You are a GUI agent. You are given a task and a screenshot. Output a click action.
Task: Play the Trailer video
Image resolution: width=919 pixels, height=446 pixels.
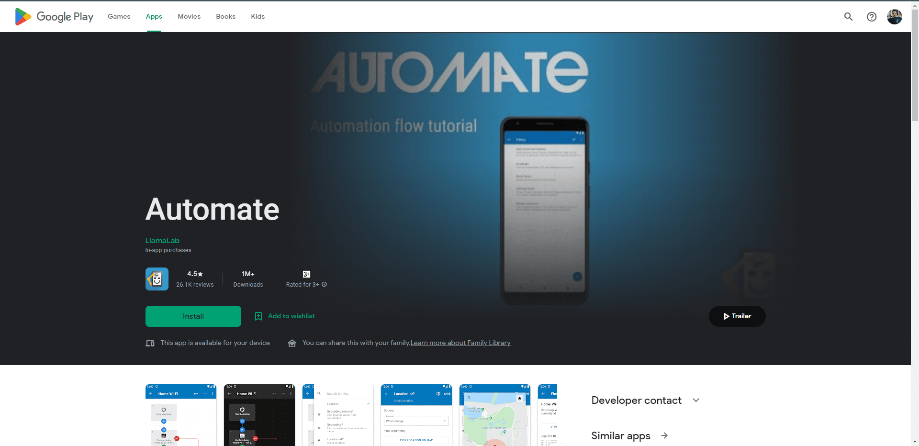tap(737, 316)
